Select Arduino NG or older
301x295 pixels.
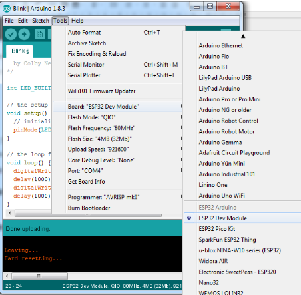click(x=242, y=110)
